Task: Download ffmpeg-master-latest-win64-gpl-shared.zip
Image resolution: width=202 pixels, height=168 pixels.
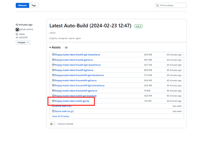Action: [x=76, y=96]
